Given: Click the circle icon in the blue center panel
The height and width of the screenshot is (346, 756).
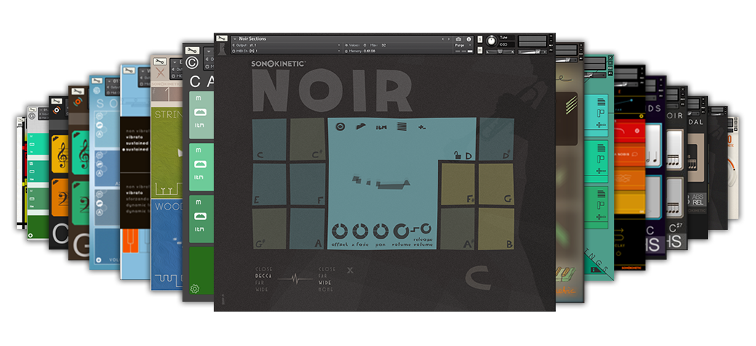Looking at the screenshot, I should [x=340, y=127].
